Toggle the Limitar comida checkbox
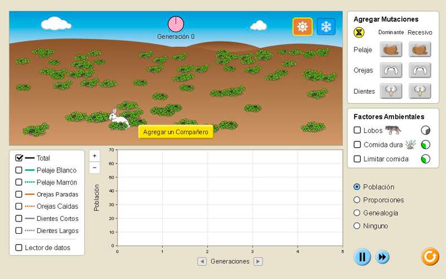 (x=357, y=159)
